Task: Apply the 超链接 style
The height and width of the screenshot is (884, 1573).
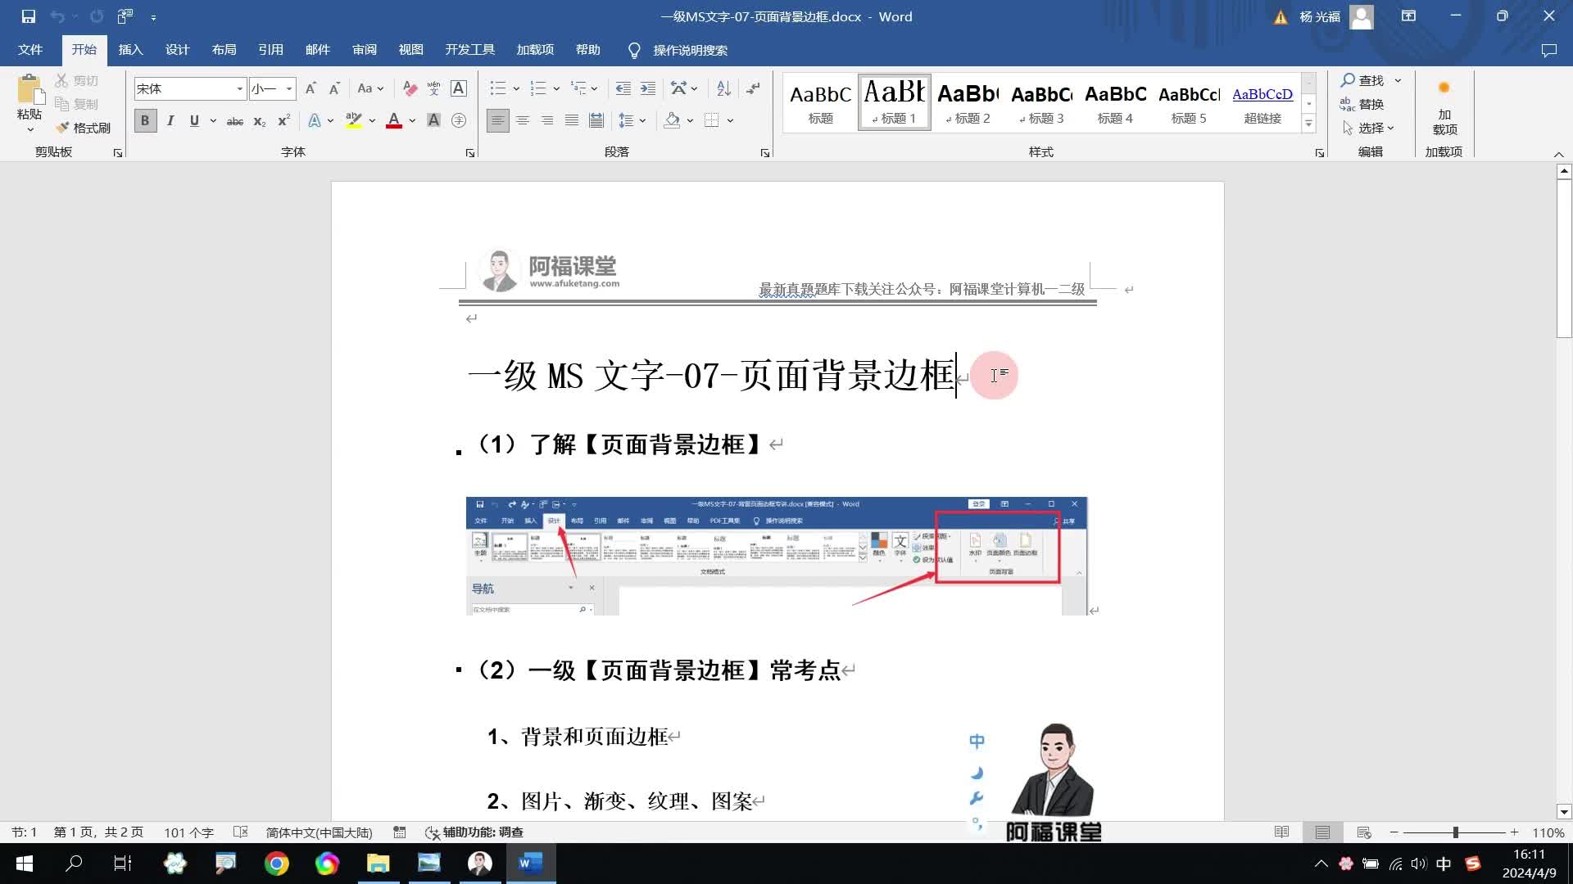Action: [1262, 102]
